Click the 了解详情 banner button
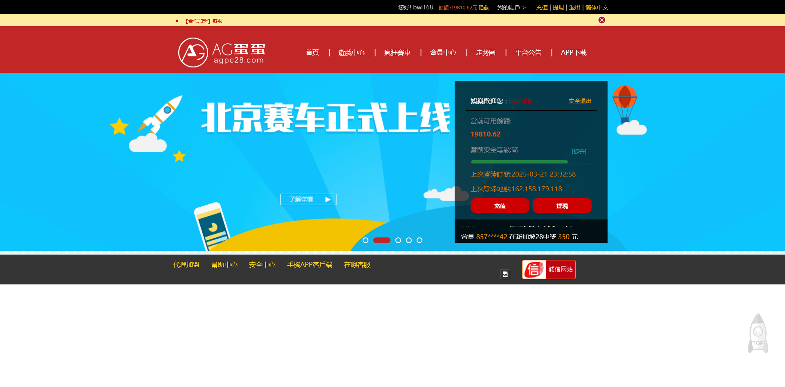 click(308, 199)
